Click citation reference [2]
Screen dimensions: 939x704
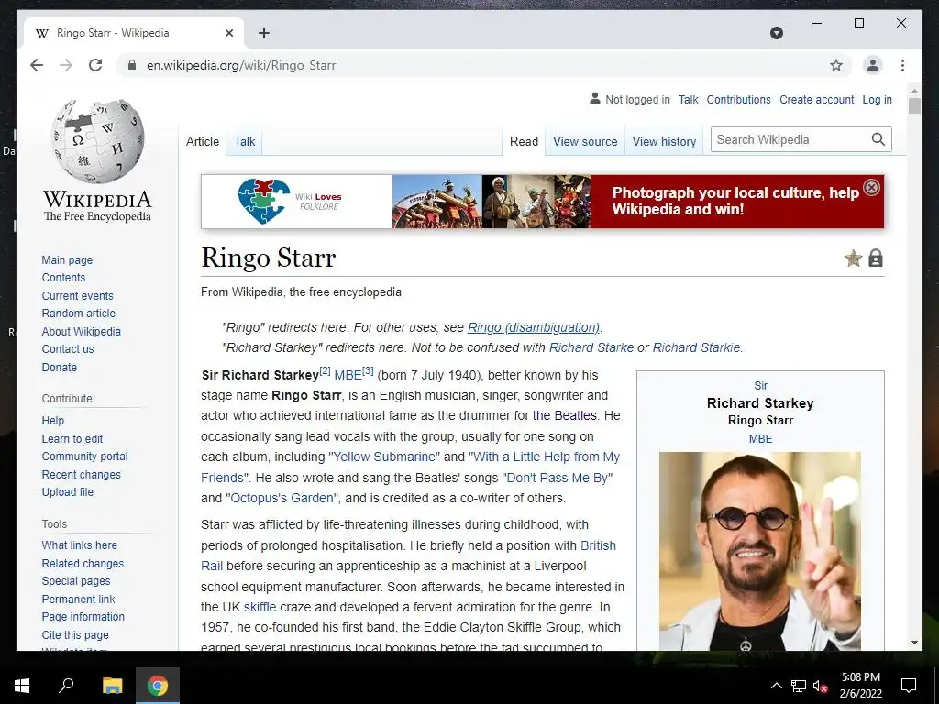click(325, 370)
